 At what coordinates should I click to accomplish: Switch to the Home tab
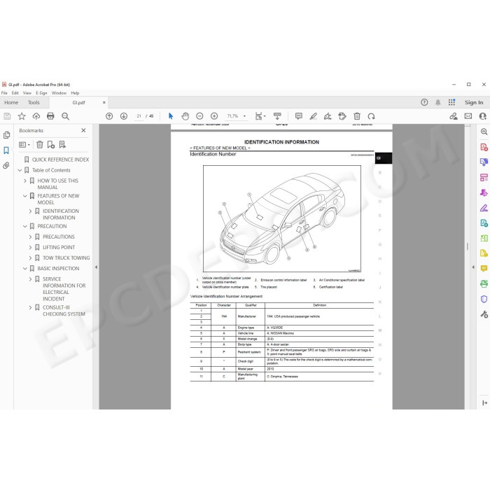[11, 102]
